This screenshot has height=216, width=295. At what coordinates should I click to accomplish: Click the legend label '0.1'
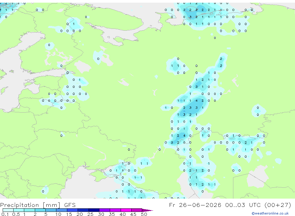(x=5, y=214)
